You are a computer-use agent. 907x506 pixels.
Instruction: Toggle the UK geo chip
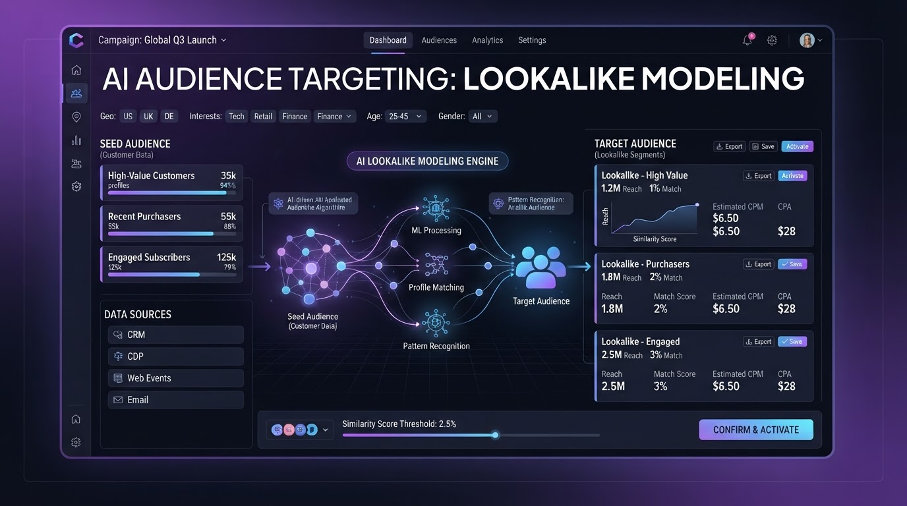pyautogui.click(x=148, y=117)
